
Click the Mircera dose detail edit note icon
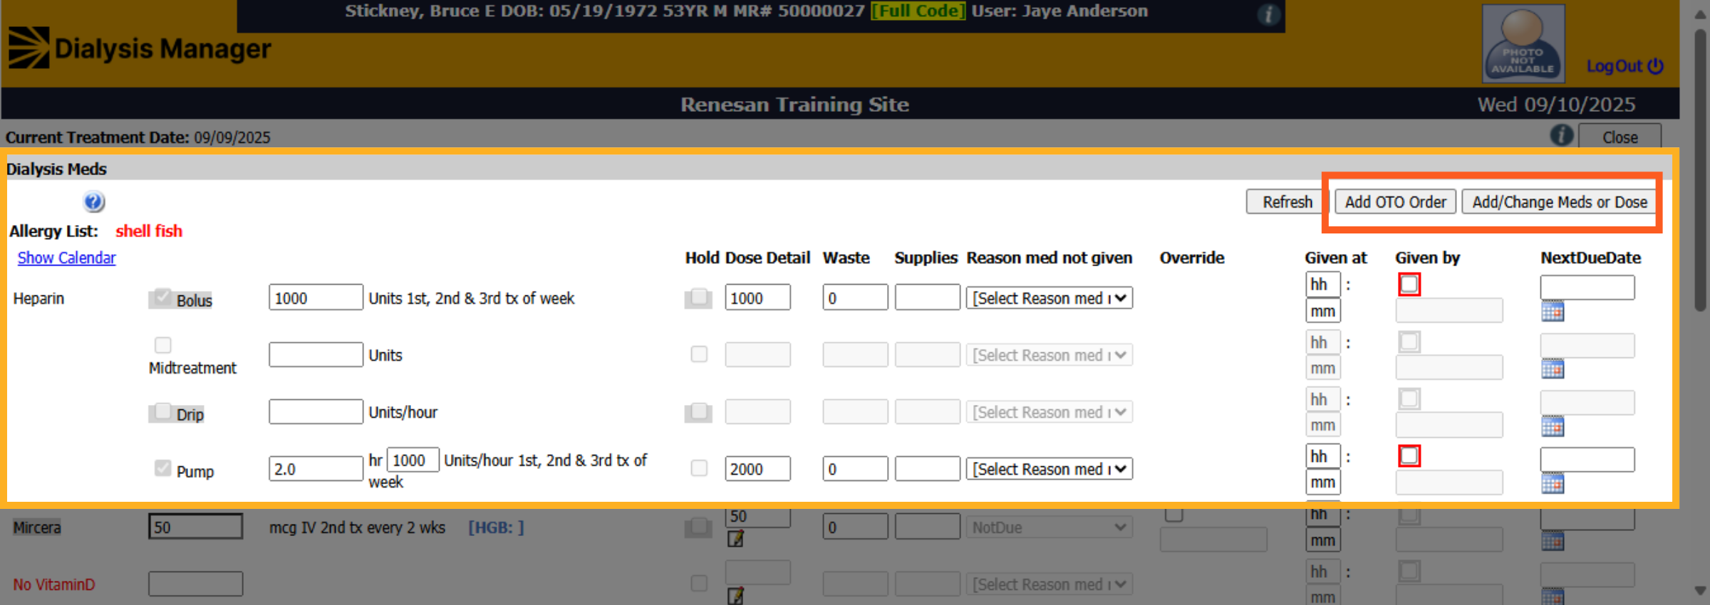pos(735,539)
